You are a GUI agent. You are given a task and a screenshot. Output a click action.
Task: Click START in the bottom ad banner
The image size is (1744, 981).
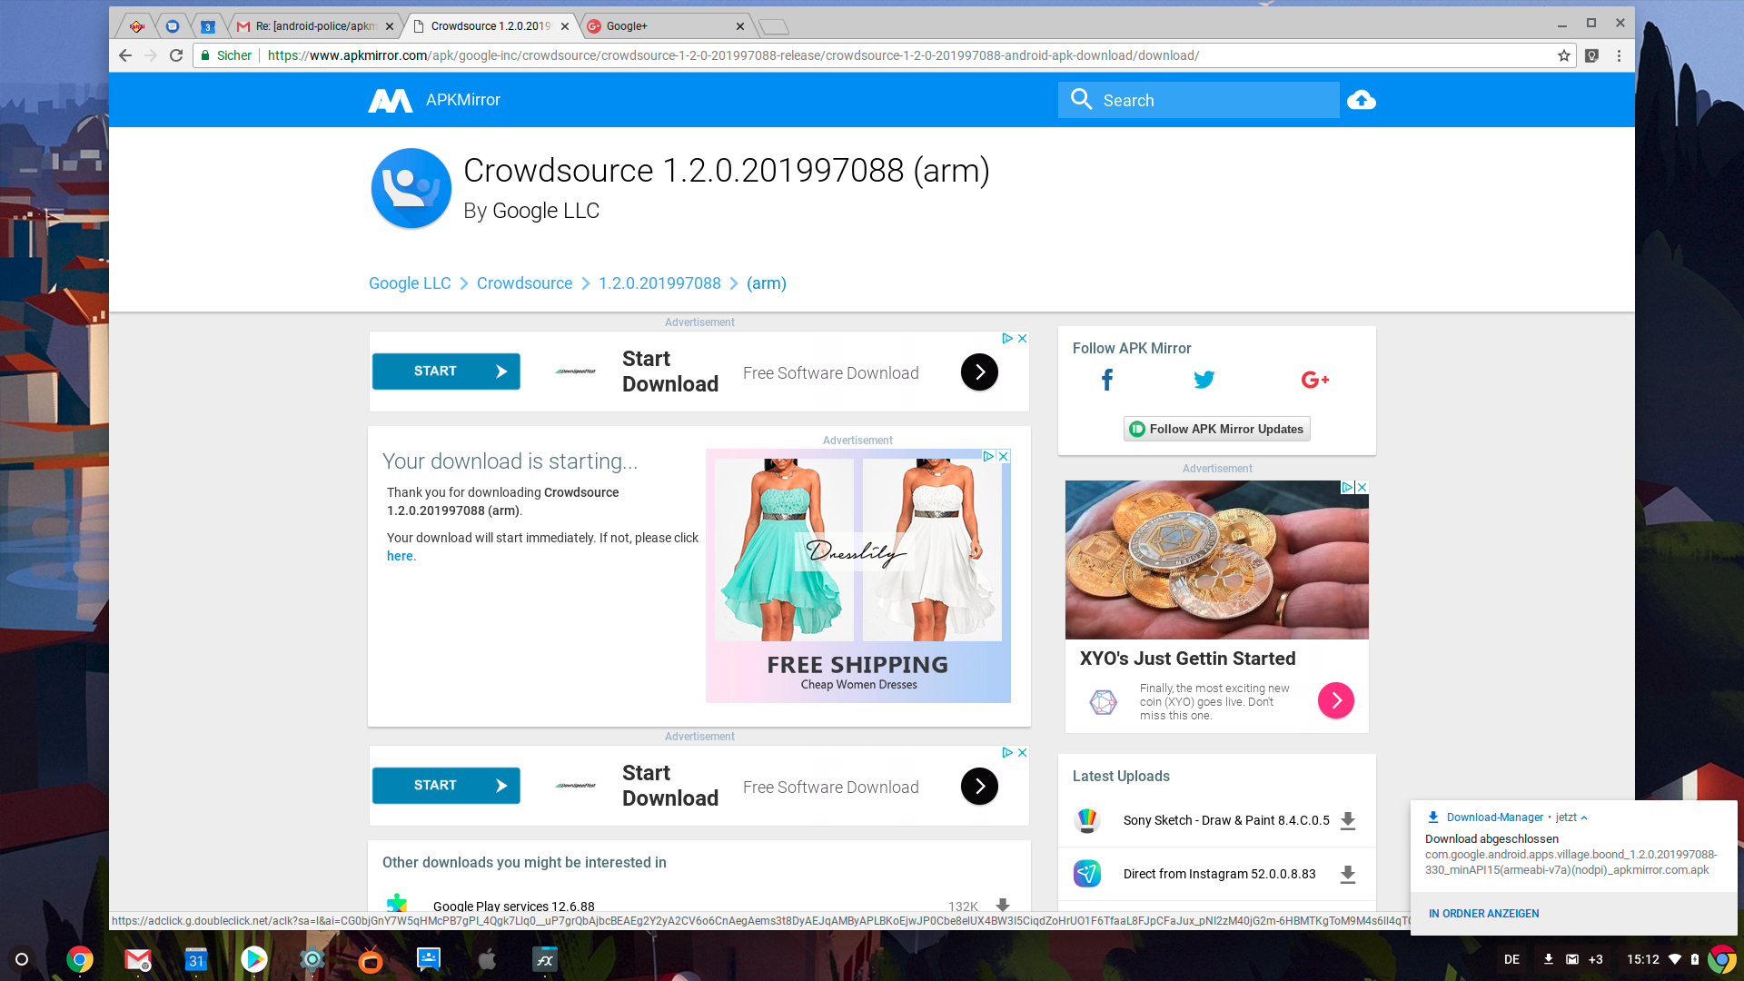446,786
